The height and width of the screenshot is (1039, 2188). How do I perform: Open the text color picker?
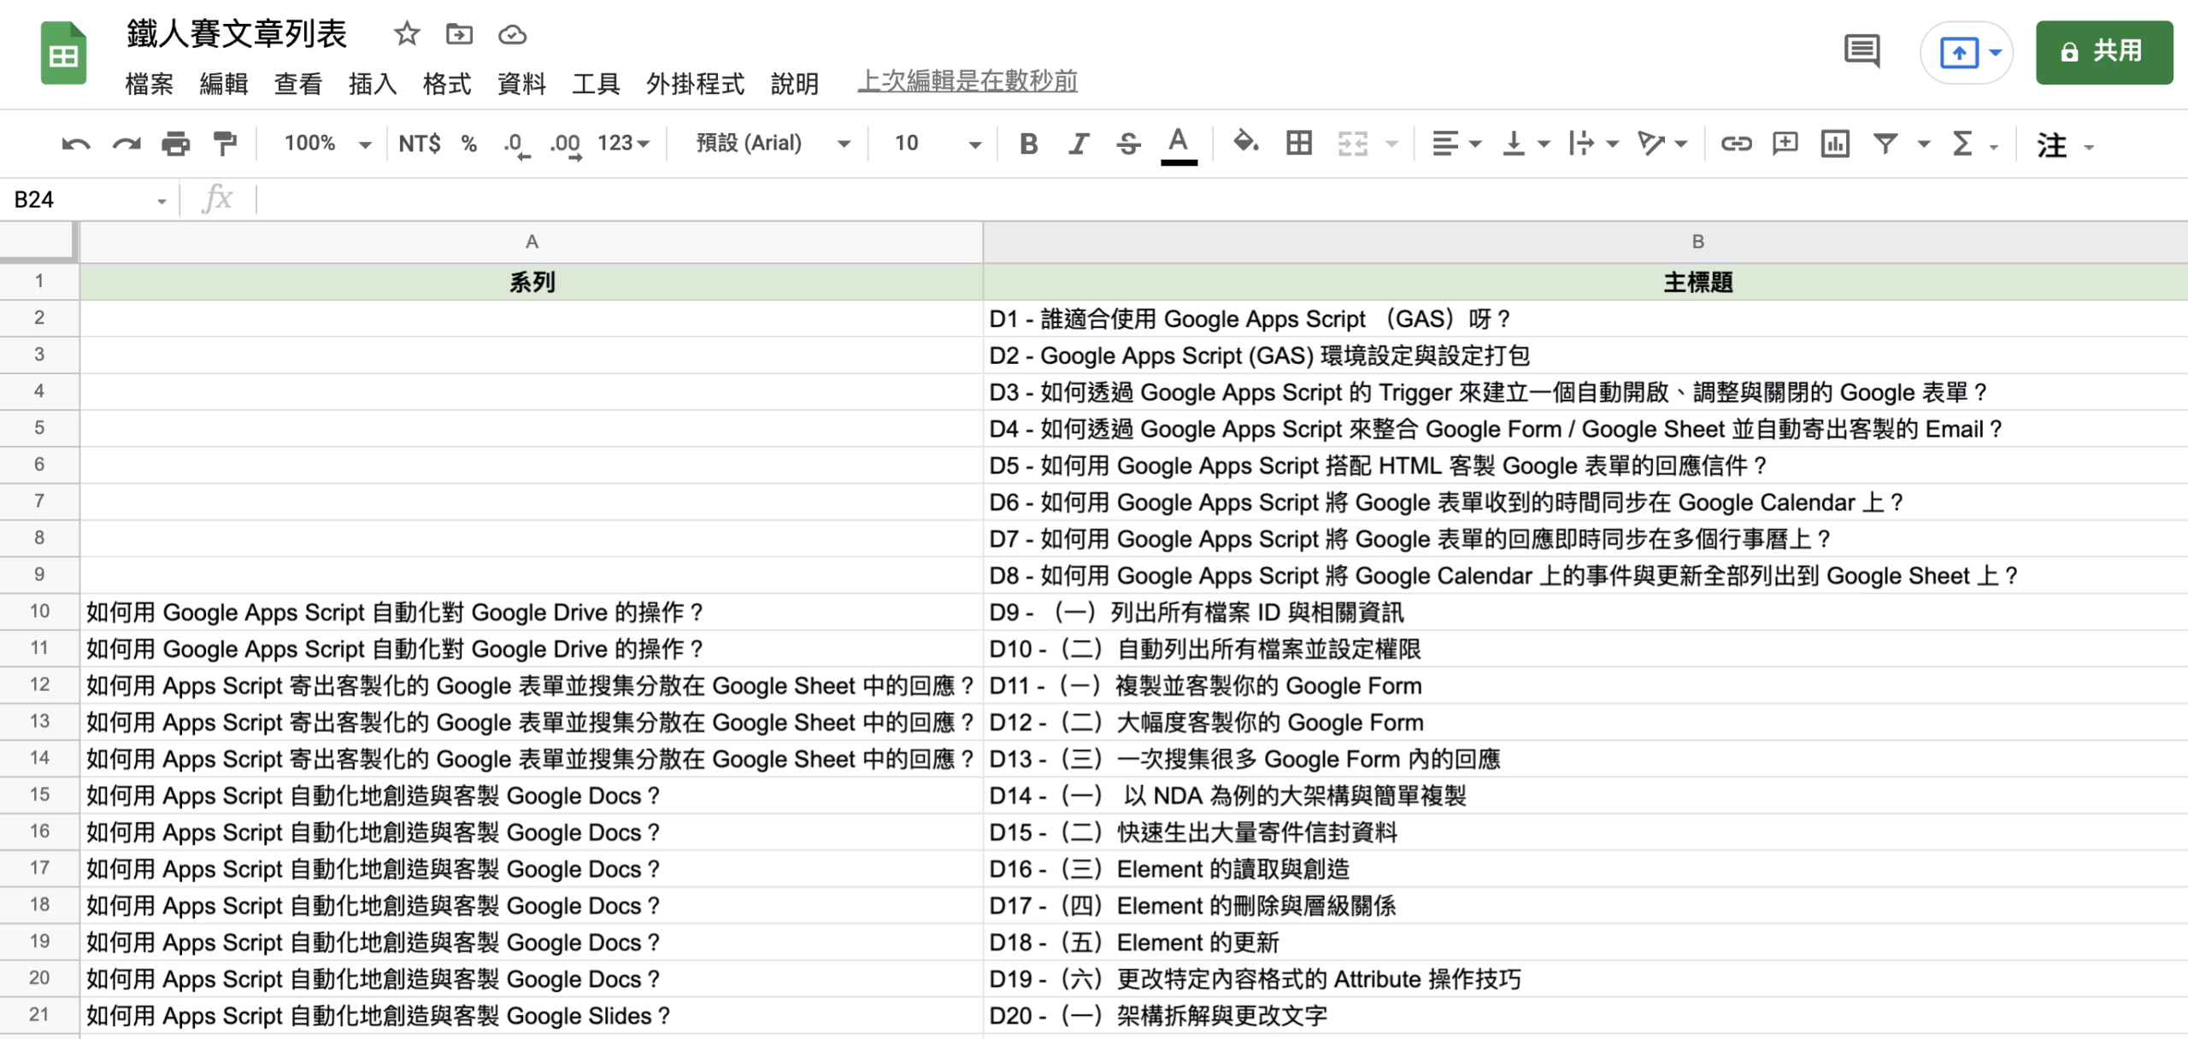(x=1179, y=144)
